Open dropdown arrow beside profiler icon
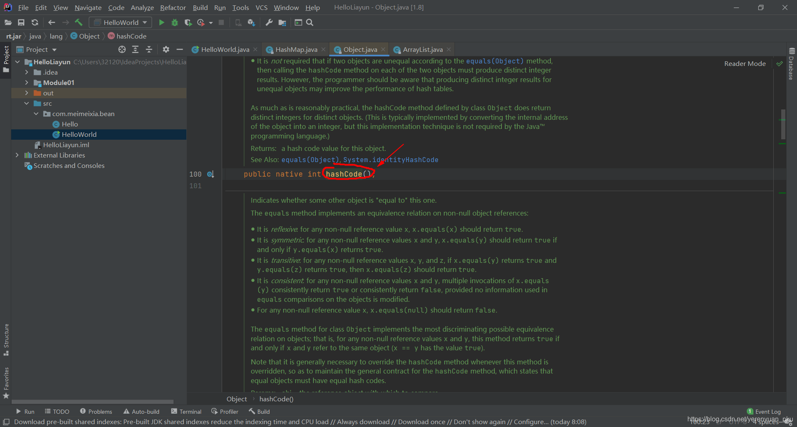The image size is (797, 427). [211, 23]
